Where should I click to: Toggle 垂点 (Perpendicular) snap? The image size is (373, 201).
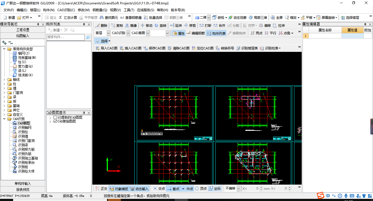(173, 188)
